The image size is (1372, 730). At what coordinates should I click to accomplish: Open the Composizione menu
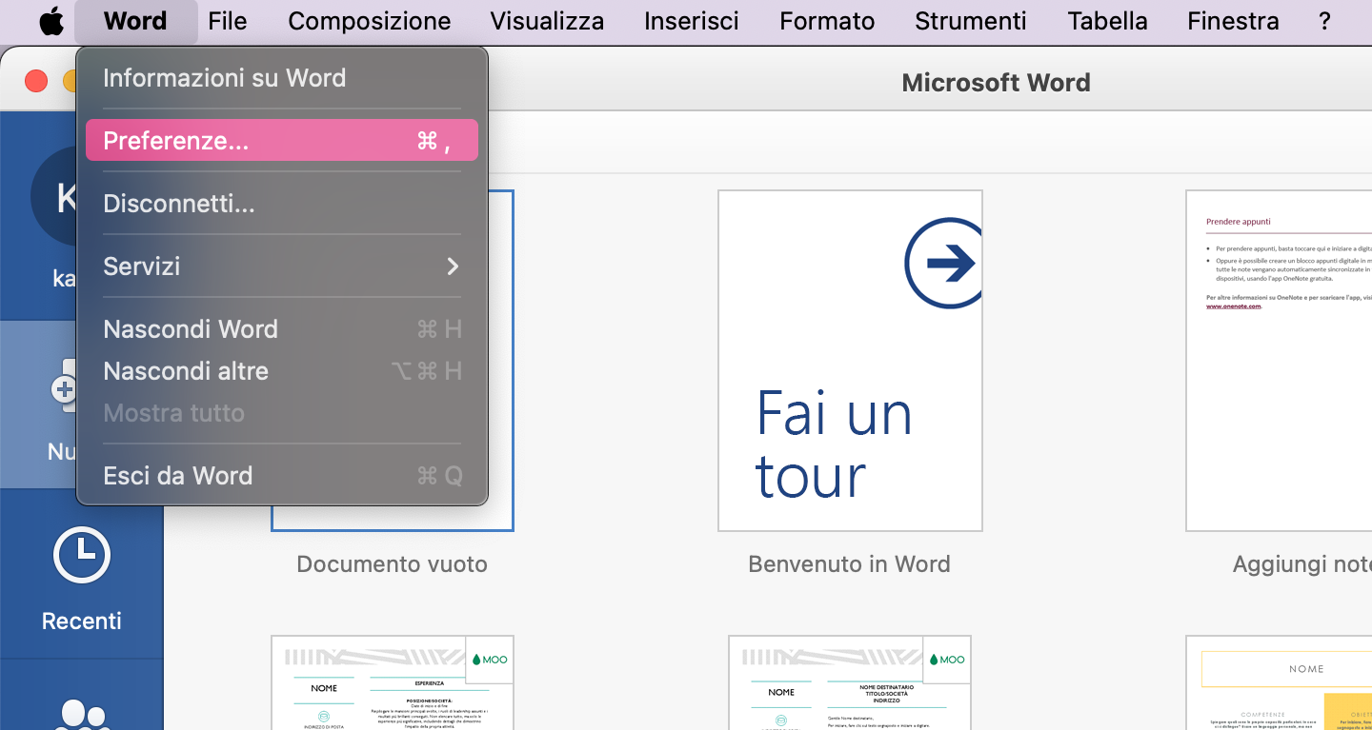click(x=370, y=21)
